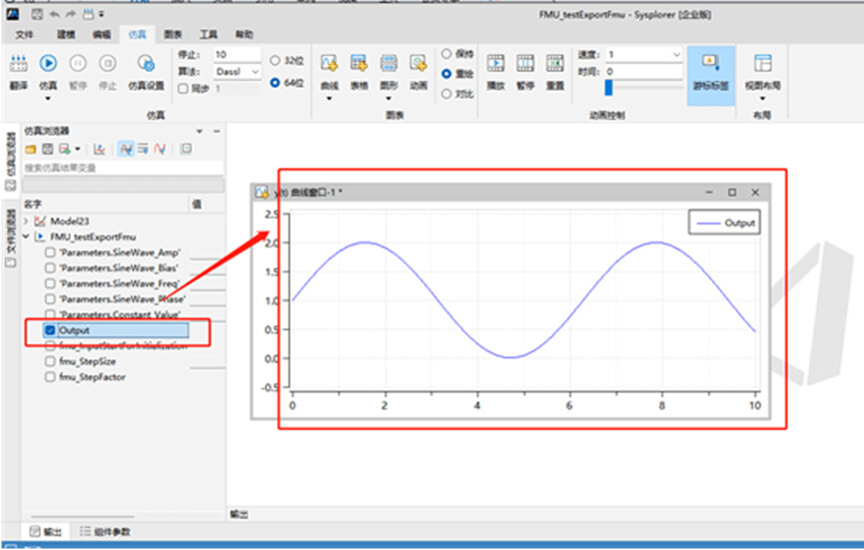Open result file with folder icon in 仿真浏览器
The width and height of the screenshot is (864, 550).
pyautogui.click(x=31, y=149)
